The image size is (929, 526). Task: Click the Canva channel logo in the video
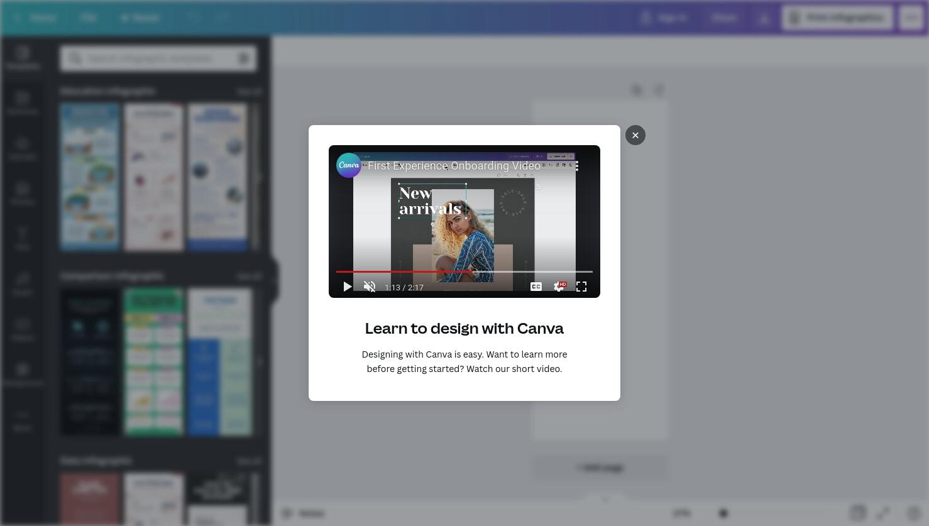pyautogui.click(x=349, y=165)
